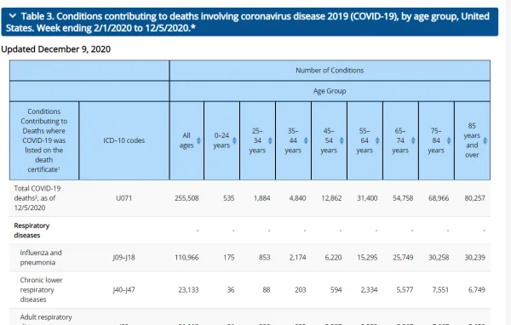
Task: Sort by 85 years and over arrows
Action: 485,140
